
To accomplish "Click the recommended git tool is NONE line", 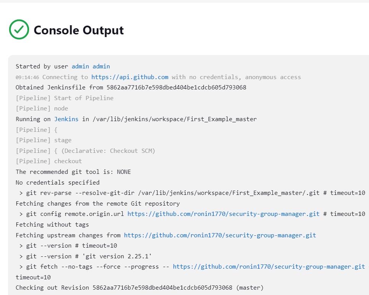I will tap(73, 172).
